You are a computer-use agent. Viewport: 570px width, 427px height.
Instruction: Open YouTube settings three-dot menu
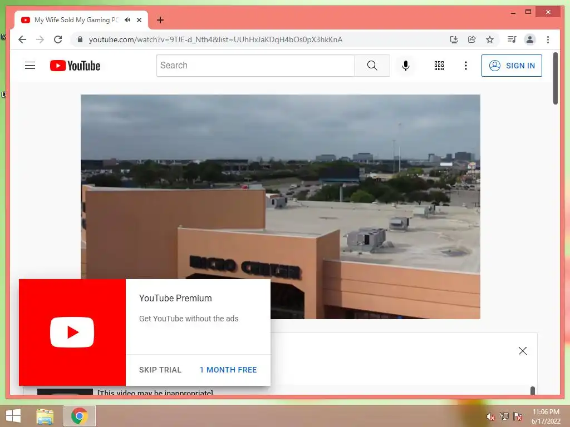pos(466,66)
